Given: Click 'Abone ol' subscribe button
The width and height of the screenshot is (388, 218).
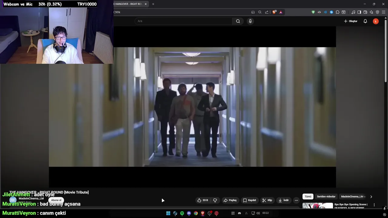Looking at the screenshot, I should tap(56, 200).
